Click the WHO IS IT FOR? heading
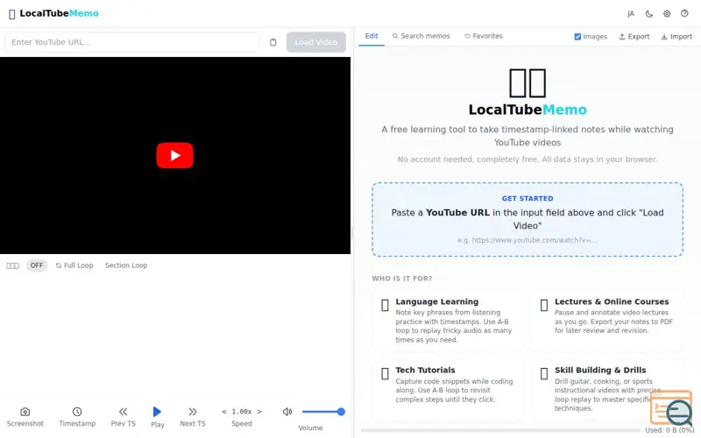This screenshot has width=701, height=438. (x=402, y=279)
